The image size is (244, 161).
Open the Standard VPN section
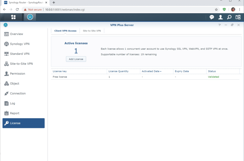coord(23,54)
